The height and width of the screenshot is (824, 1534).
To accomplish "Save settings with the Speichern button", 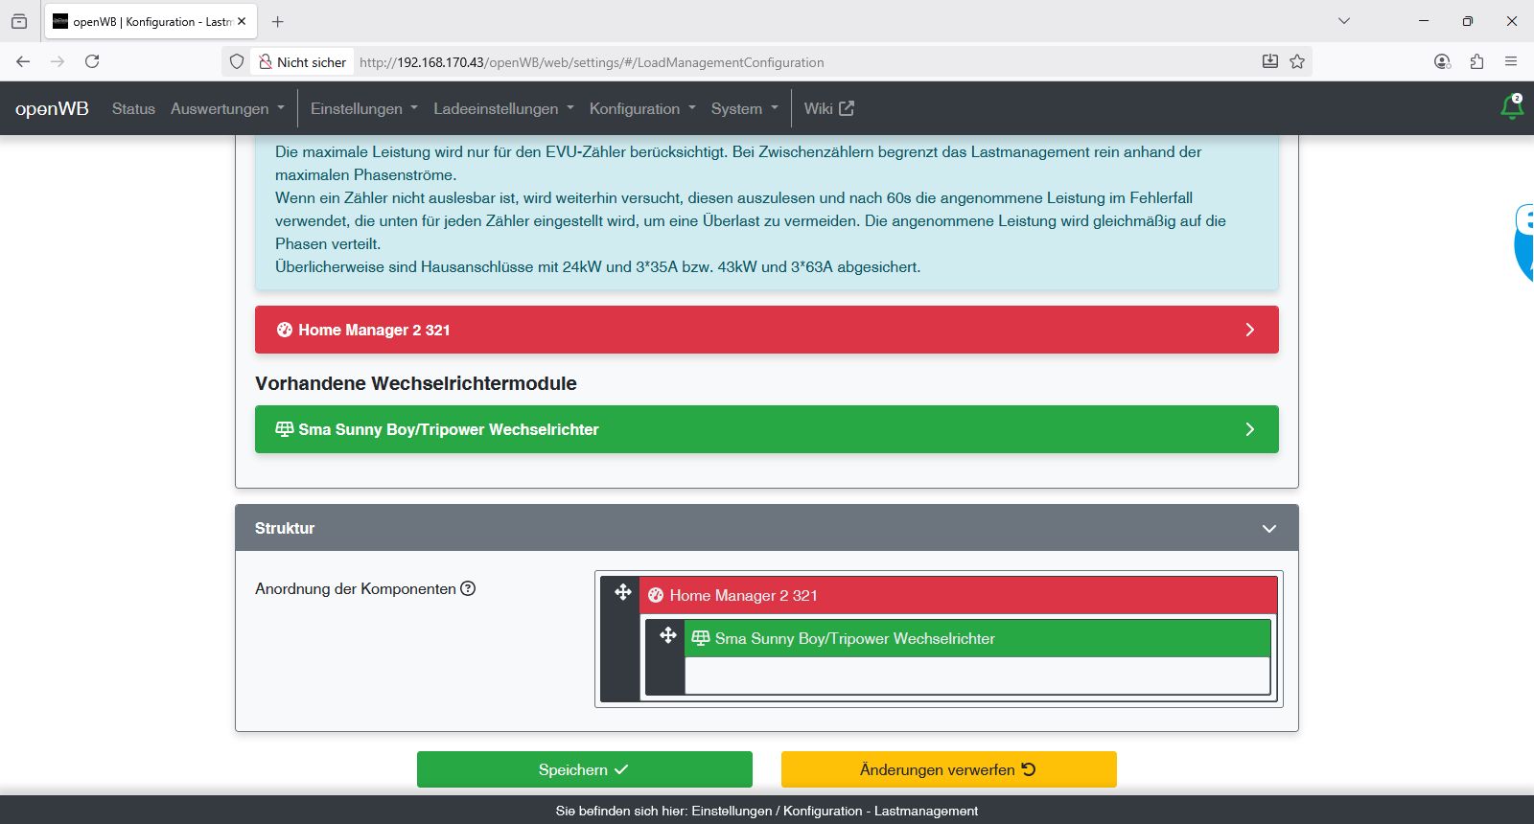I will (x=585, y=769).
